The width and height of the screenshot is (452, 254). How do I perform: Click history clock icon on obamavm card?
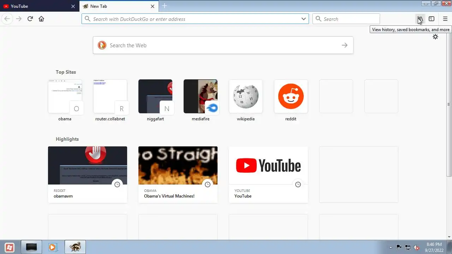pyautogui.click(x=117, y=185)
